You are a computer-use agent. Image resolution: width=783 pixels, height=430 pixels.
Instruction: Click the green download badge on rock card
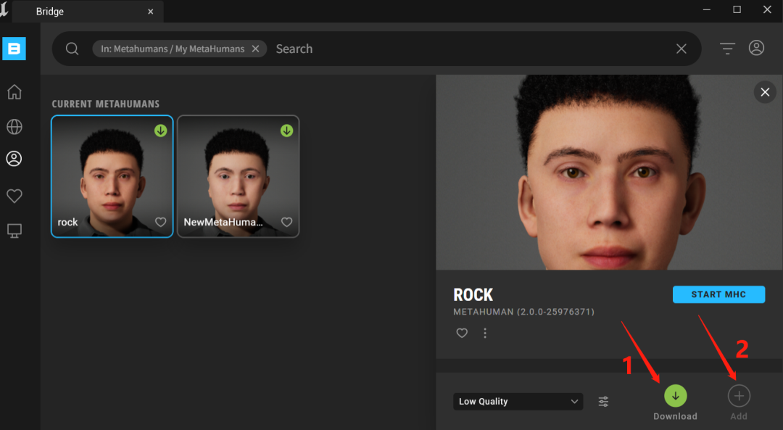coord(160,131)
